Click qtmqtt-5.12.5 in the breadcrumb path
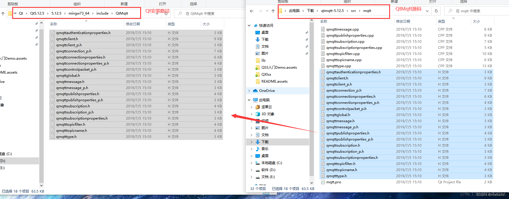Viewport: 509px width, 199px height. click(332, 11)
